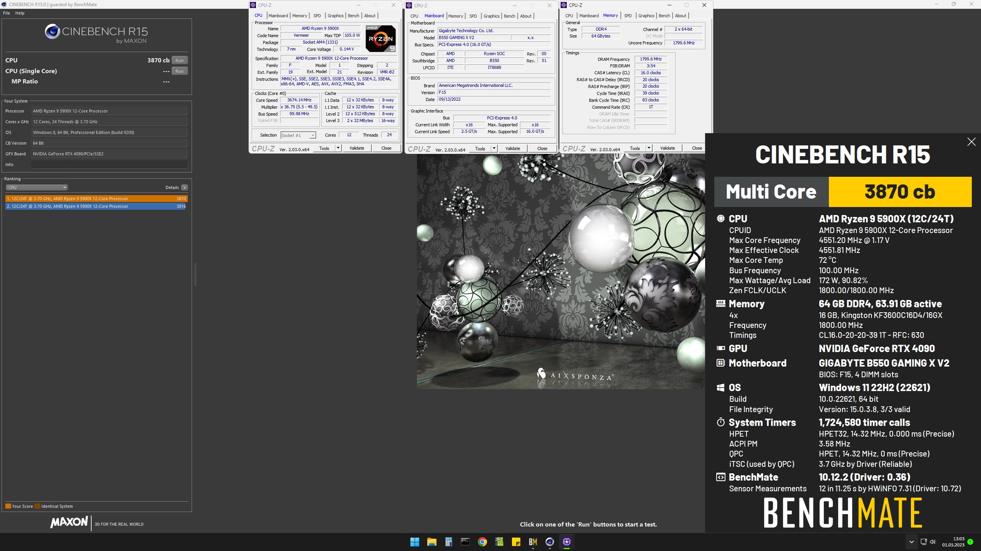Click the 3870 cb Multi Core score
The image size is (981, 551).
click(900, 192)
